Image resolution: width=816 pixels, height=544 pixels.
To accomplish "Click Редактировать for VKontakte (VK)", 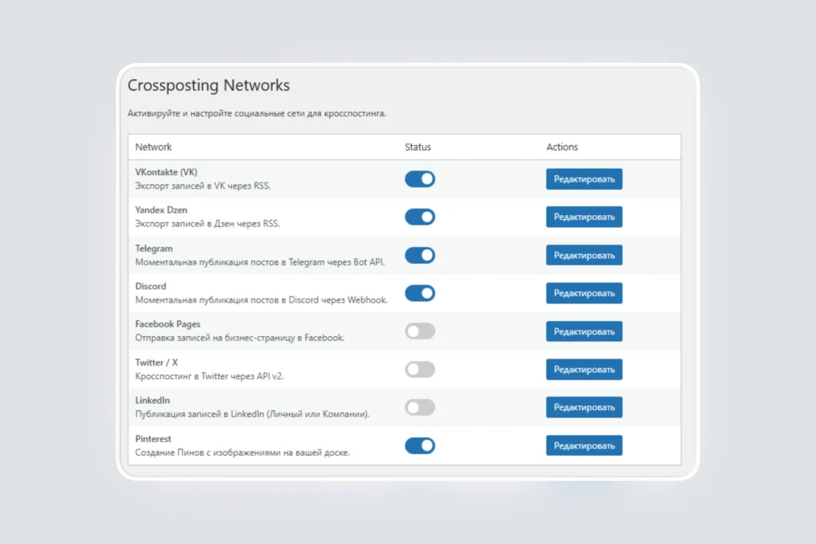I will pyautogui.click(x=584, y=179).
